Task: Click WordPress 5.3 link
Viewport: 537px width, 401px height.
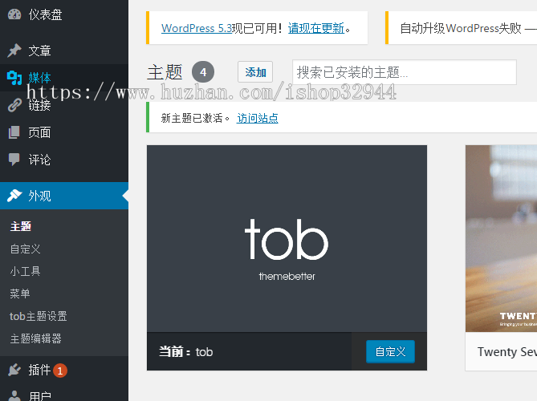Action: [x=197, y=28]
